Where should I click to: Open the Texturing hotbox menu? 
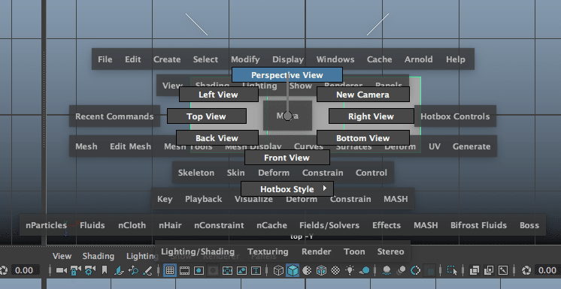point(268,251)
